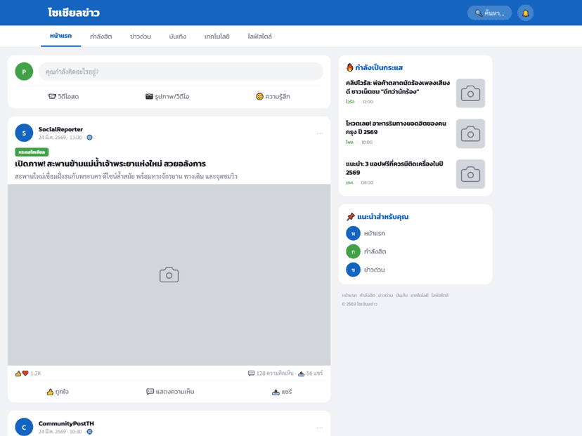Image resolution: width=582 pixels, height=436 pixels.
Task: Open the อาหารริมทางยอดฮิต trending item
Action: 396,128
